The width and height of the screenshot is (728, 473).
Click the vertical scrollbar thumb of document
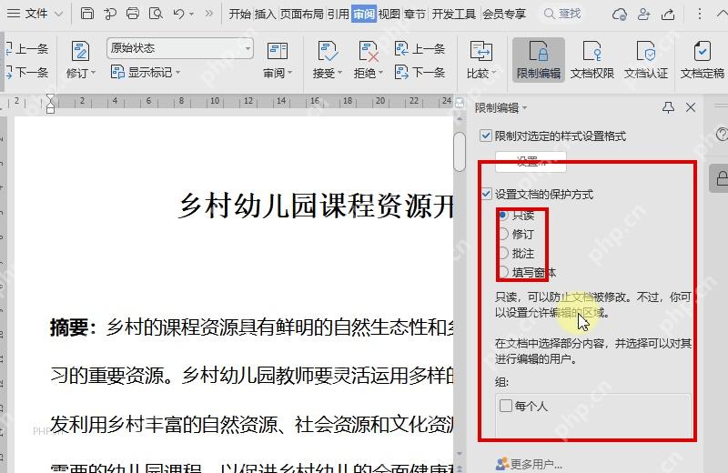tap(460, 152)
